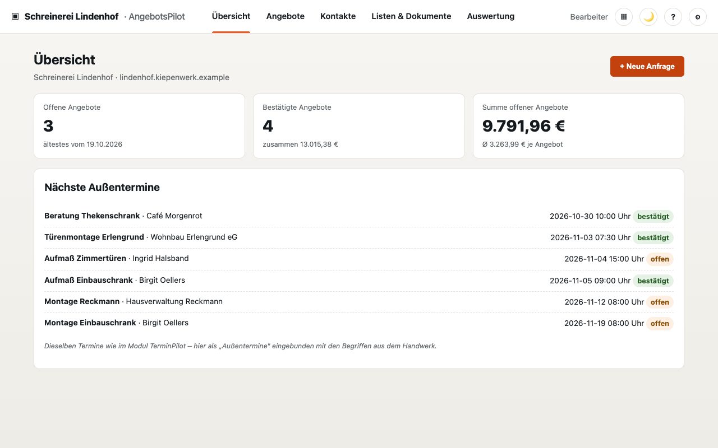
Task: Click the bestätigt badge for Aufmaß Einbauschrank
Action: pos(653,281)
